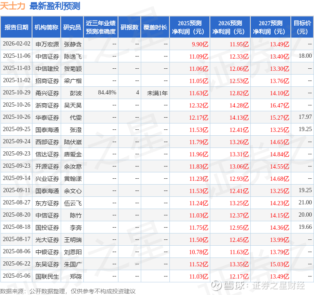Click institution 浙商证券

tap(47, 105)
